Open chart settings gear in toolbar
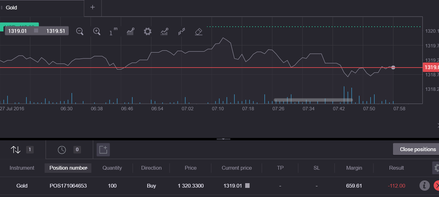439x197 pixels. 147,31
